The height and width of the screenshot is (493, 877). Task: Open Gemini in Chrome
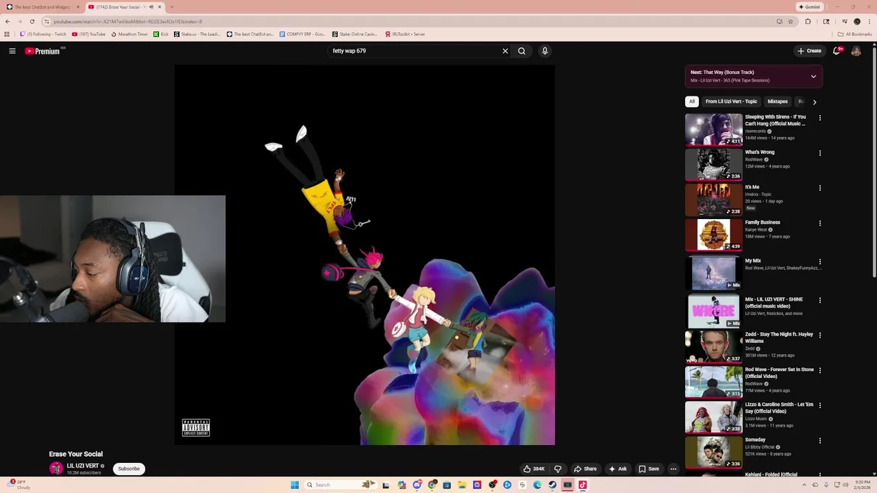click(x=809, y=7)
